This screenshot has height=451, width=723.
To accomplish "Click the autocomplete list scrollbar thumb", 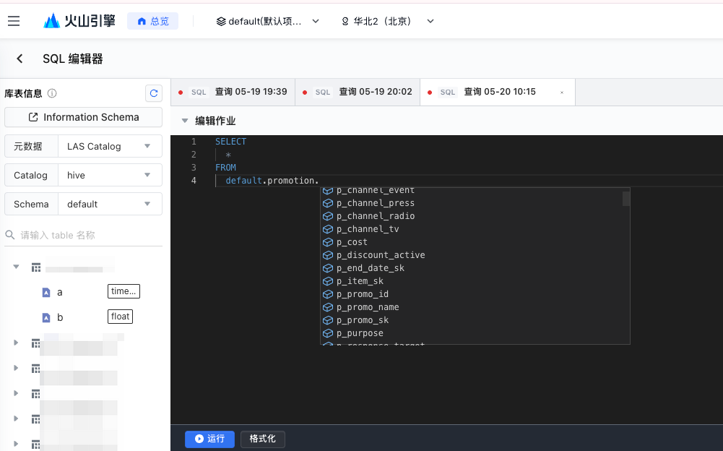I will tap(626, 199).
